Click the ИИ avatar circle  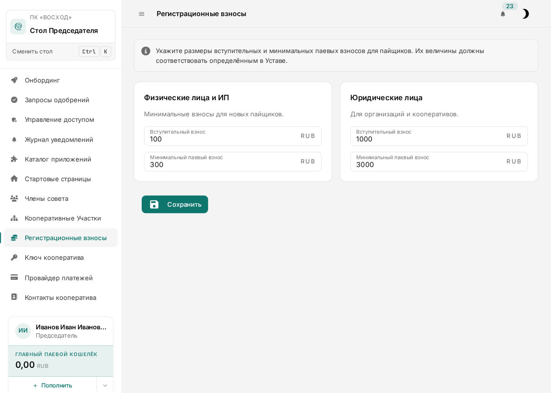[x=23, y=331]
